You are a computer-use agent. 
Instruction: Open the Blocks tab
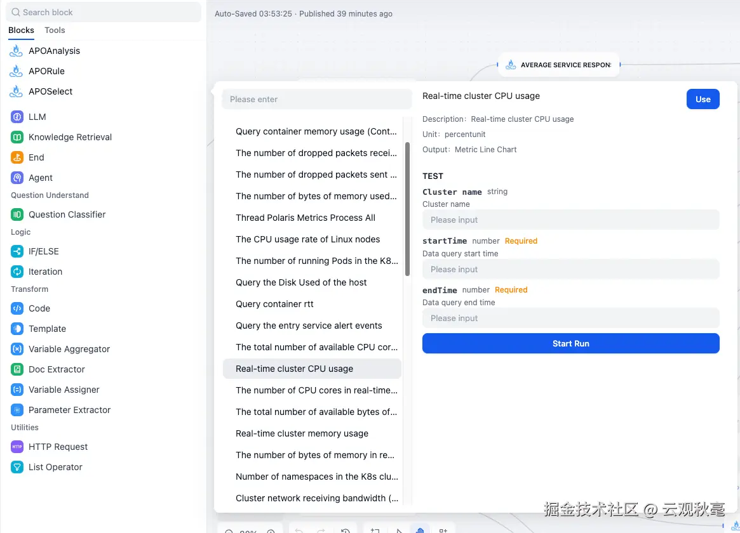pyautogui.click(x=21, y=30)
